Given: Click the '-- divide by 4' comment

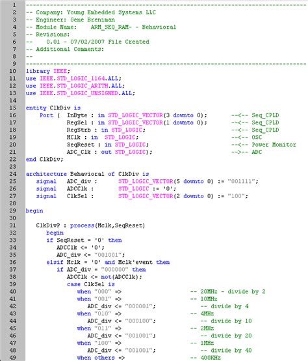Looking at the screenshot, I should point(224,306).
